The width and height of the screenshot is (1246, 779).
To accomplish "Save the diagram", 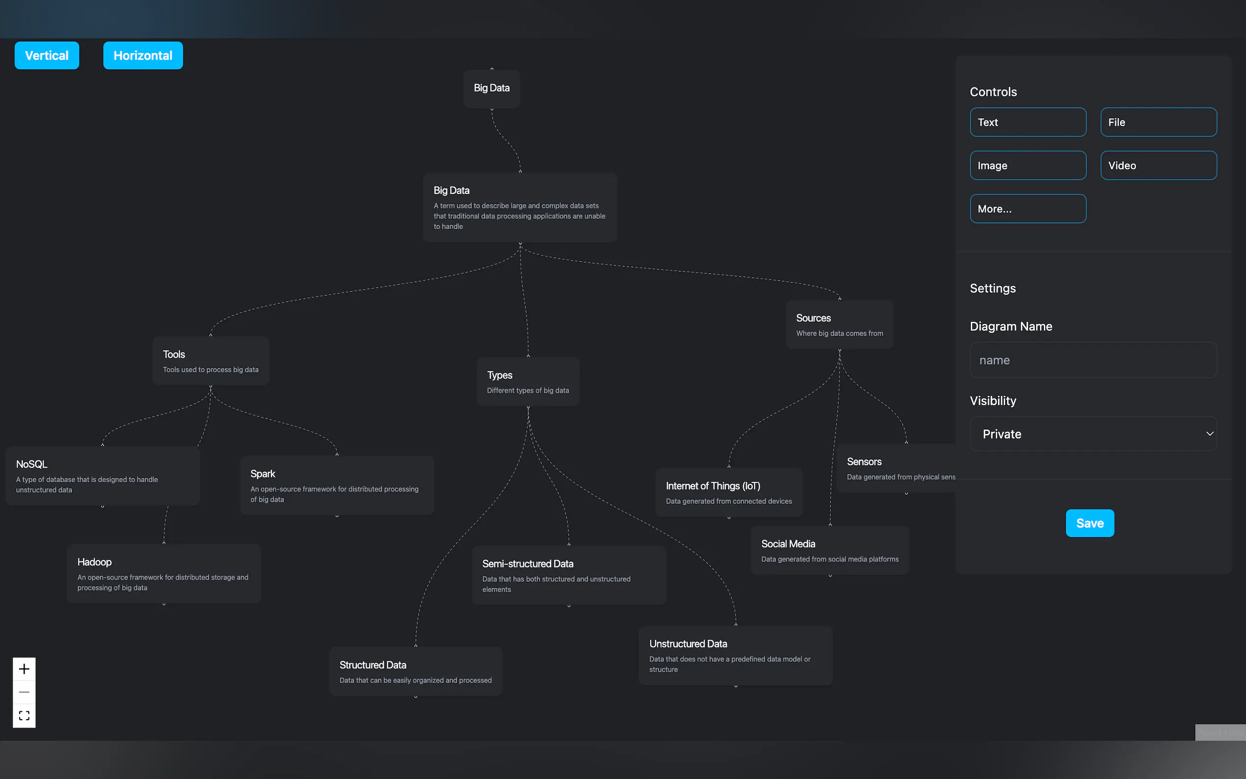I will tap(1090, 523).
